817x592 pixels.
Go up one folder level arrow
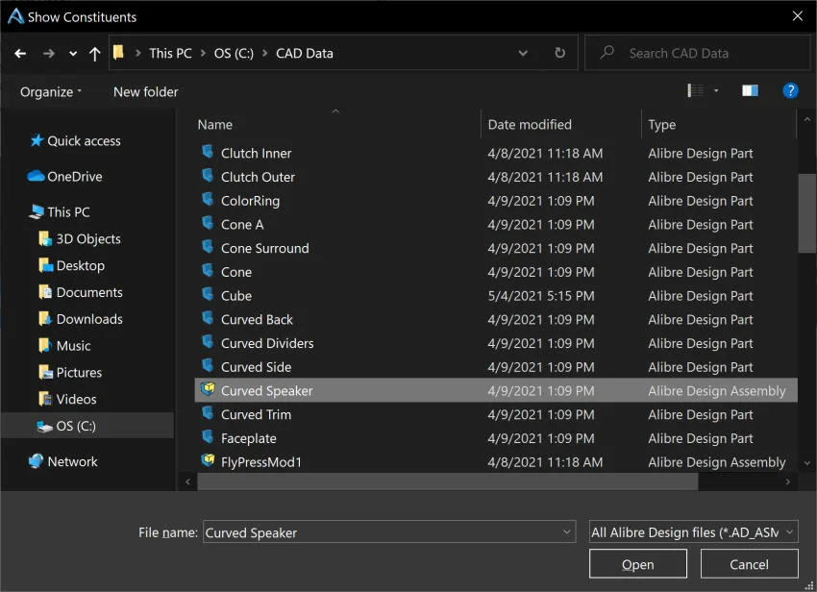[94, 54]
